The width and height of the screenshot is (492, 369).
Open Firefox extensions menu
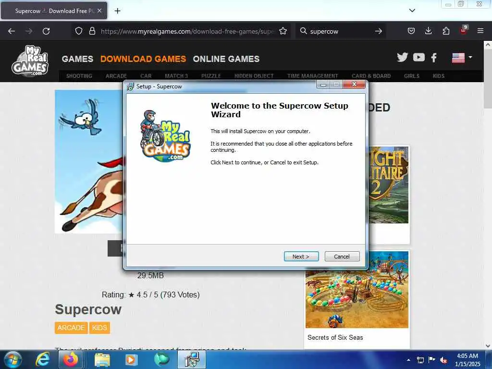coord(446,31)
